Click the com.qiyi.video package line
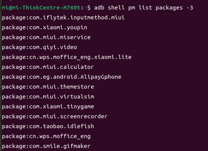208x151 pixels. pyautogui.click(x=39, y=48)
